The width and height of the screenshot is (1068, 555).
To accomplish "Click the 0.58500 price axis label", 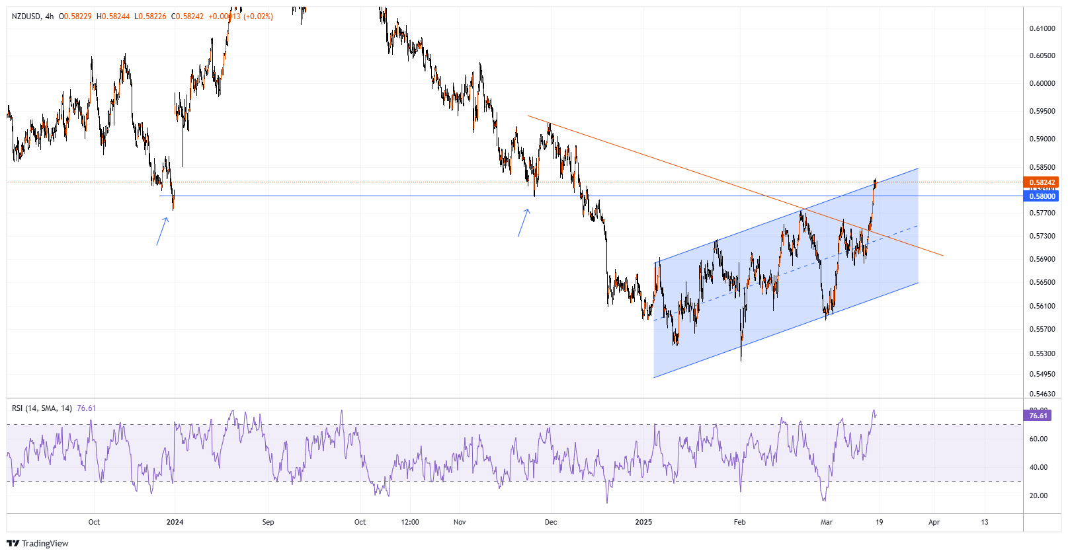I will (x=1042, y=167).
